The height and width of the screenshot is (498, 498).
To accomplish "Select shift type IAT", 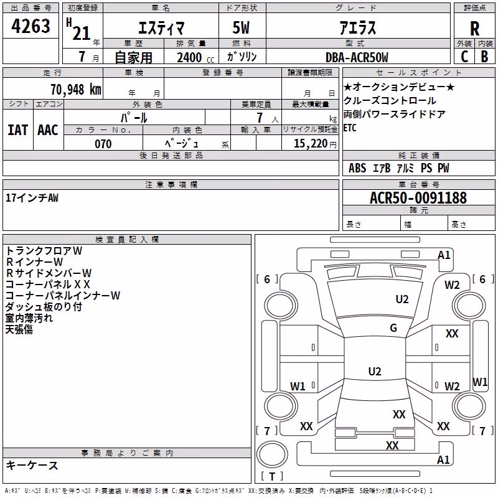I will pos(18,130).
